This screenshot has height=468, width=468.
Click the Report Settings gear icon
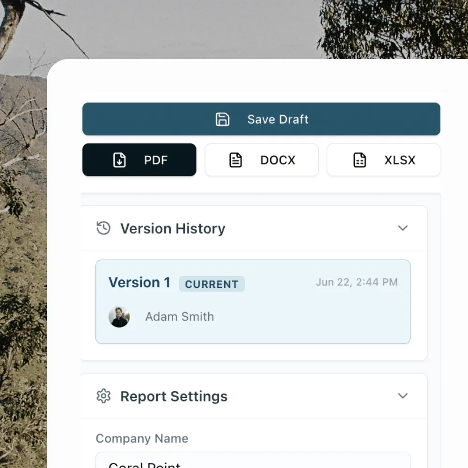tap(103, 396)
